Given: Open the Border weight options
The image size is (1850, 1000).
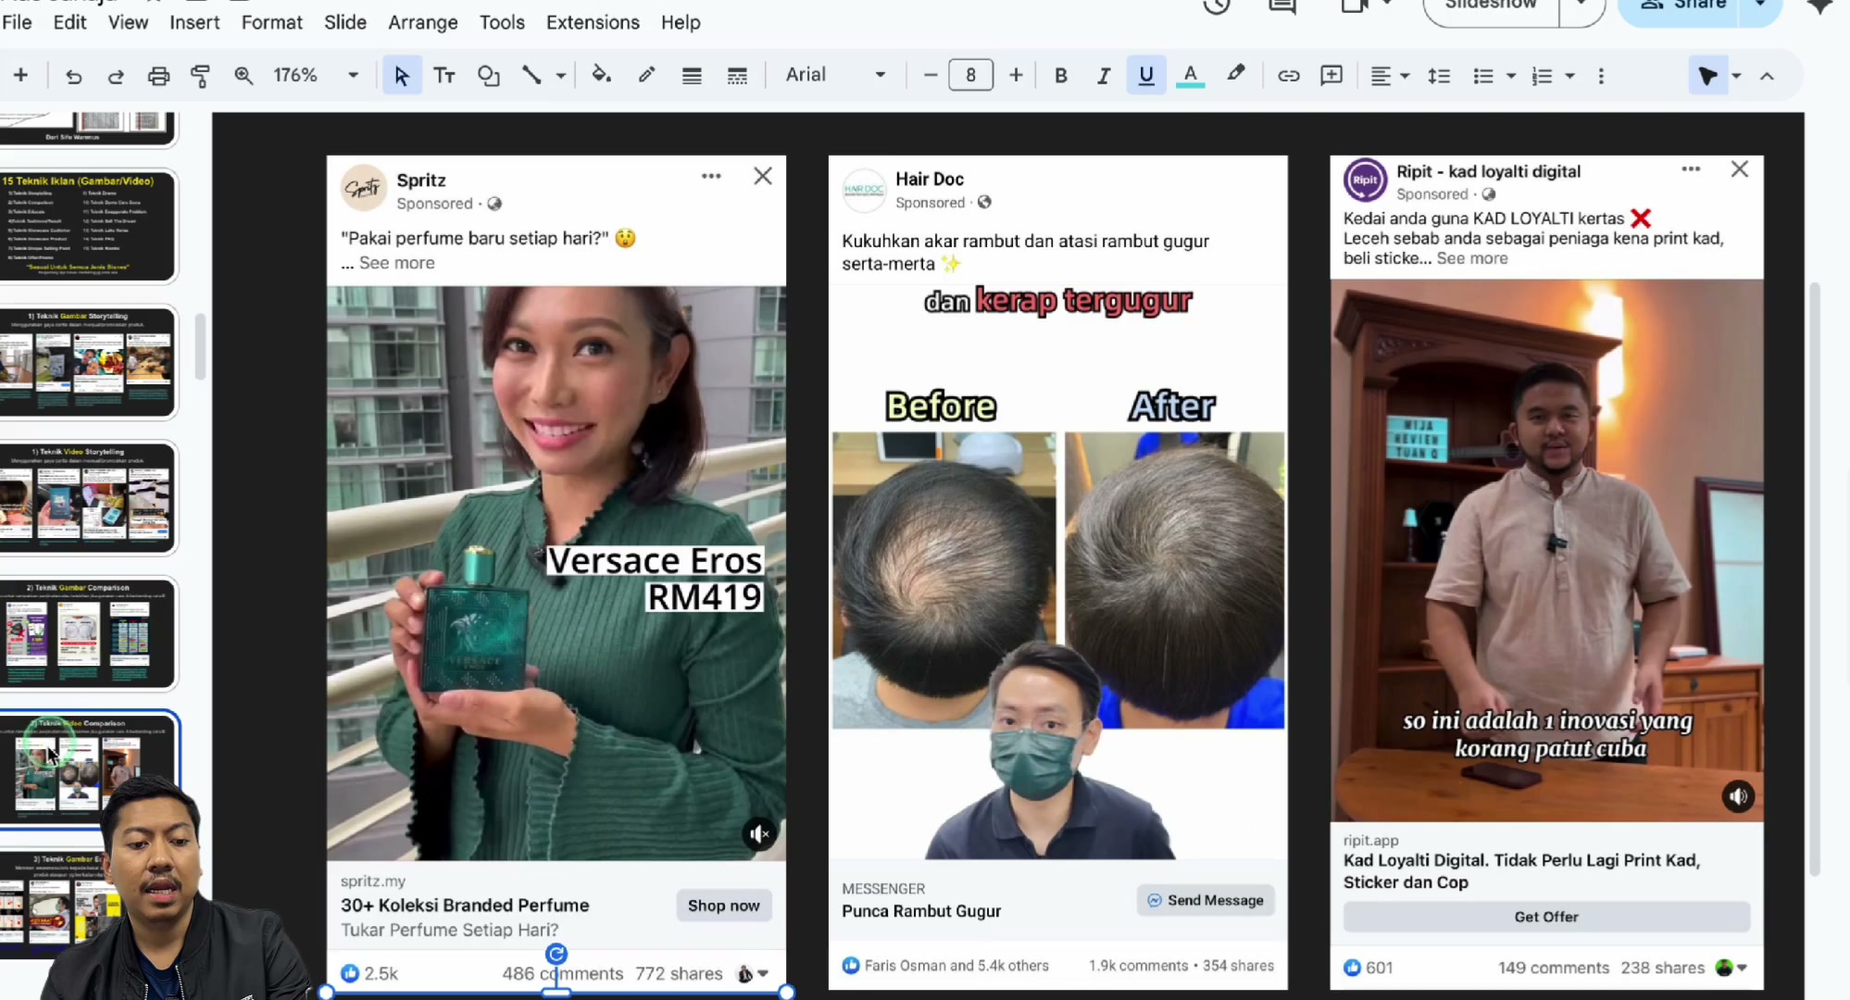Looking at the screenshot, I should coord(692,76).
